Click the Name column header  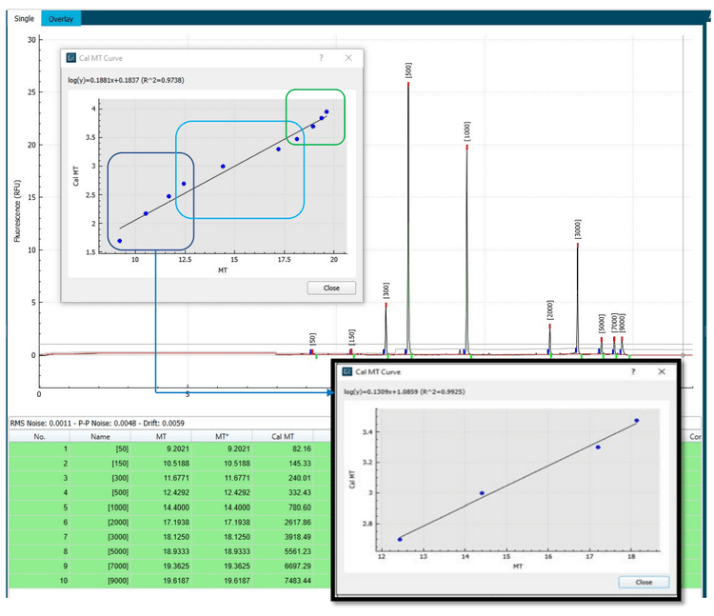(x=101, y=436)
